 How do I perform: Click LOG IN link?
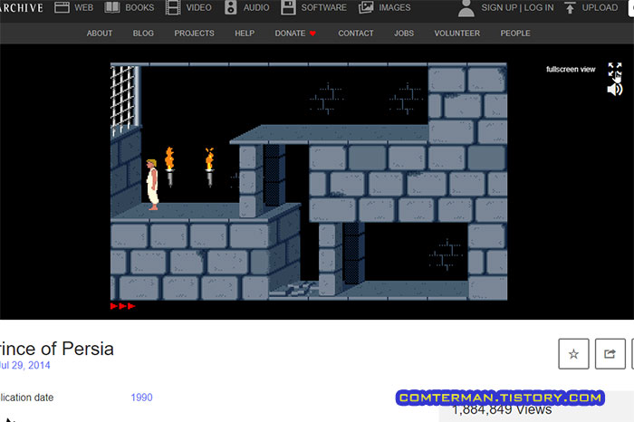pyautogui.click(x=539, y=7)
